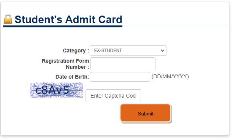Focus the Enter Captcha Code text box

113,96
